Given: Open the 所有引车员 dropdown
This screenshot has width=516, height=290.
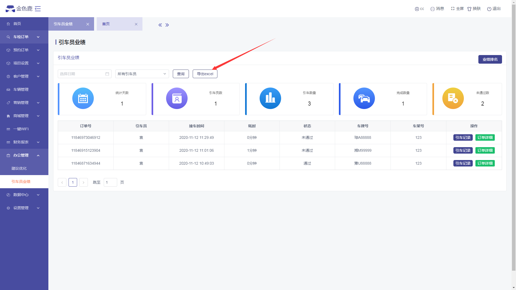Looking at the screenshot, I should coord(142,74).
